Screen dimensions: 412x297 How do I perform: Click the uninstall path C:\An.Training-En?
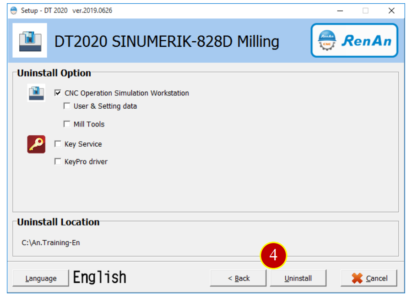[51, 242]
